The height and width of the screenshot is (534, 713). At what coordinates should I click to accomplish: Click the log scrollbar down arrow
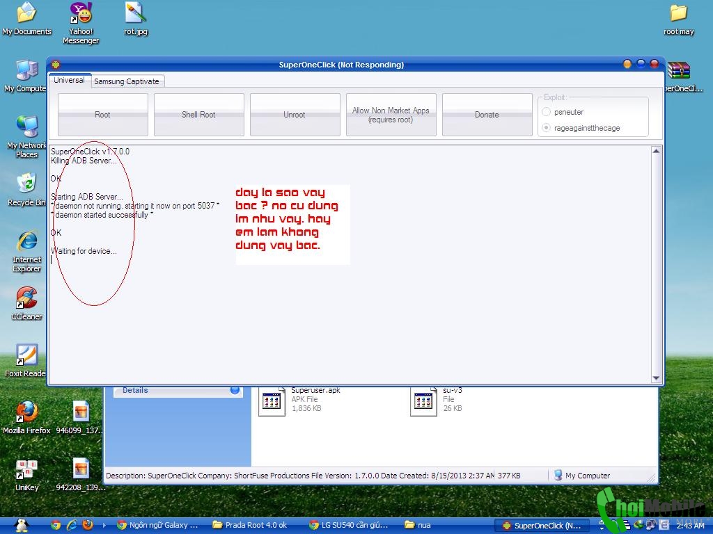tap(656, 378)
